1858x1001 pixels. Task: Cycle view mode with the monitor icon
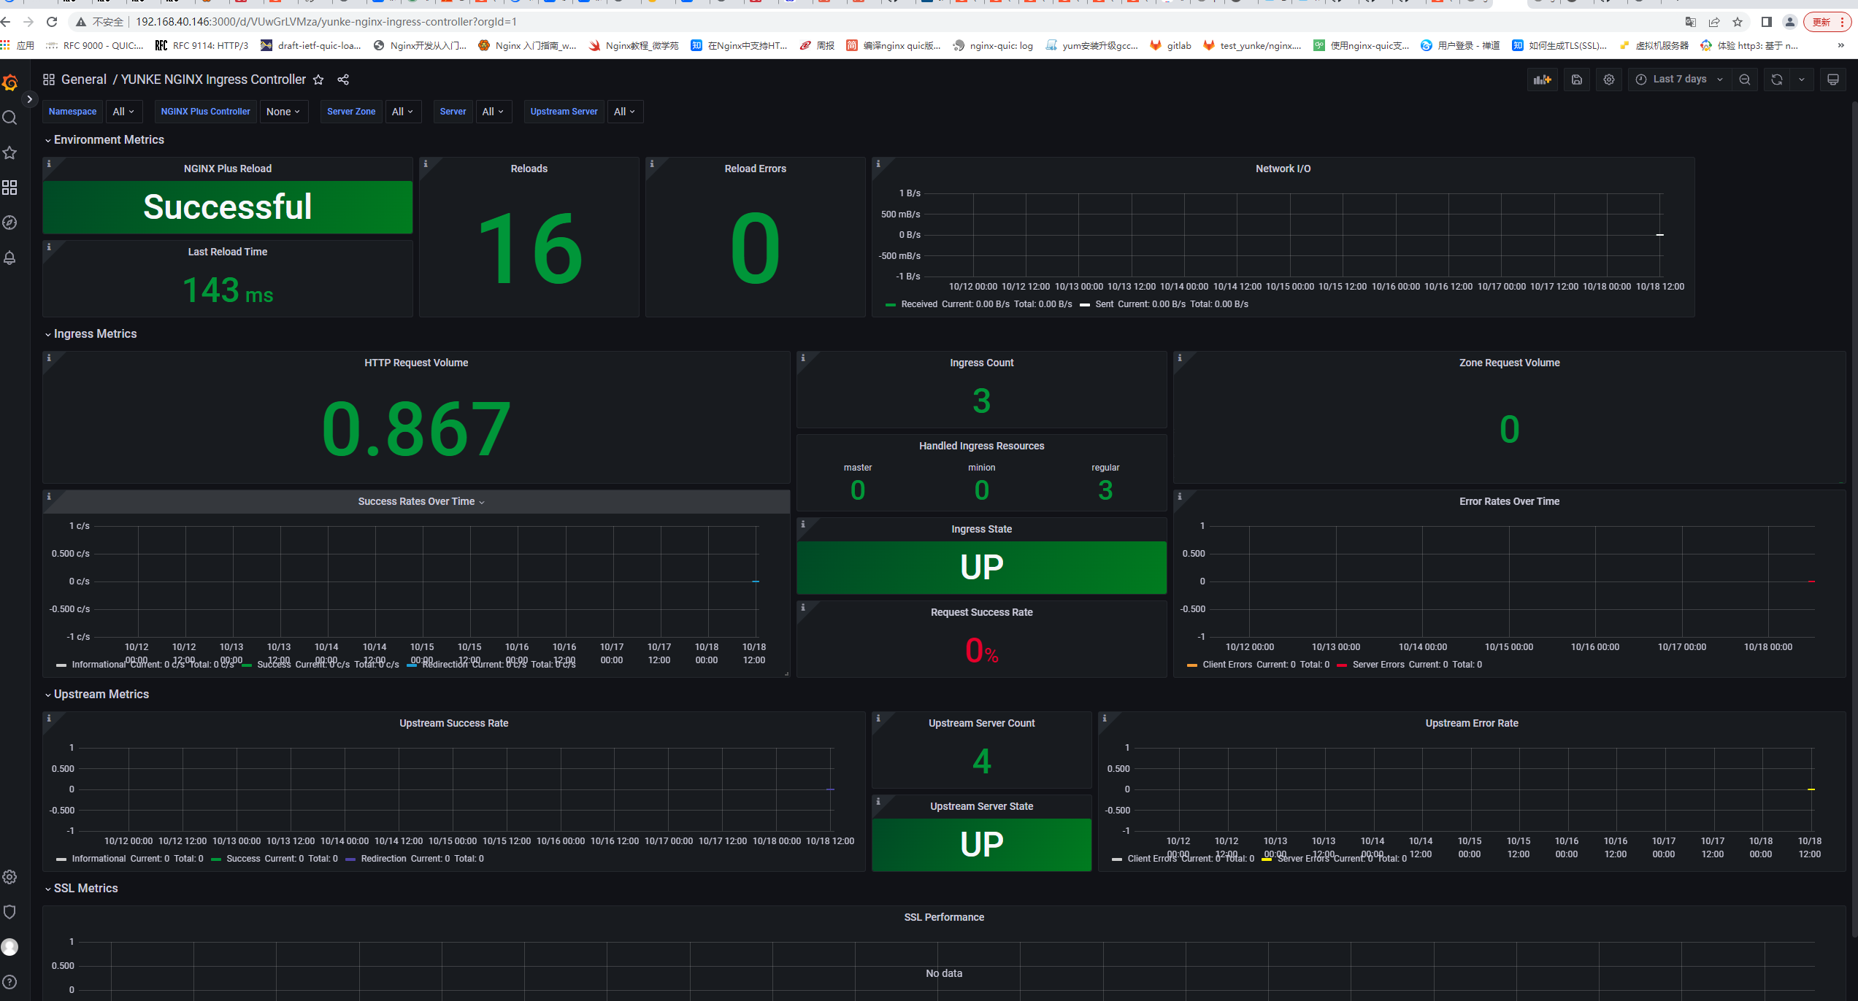tap(1833, 80)
